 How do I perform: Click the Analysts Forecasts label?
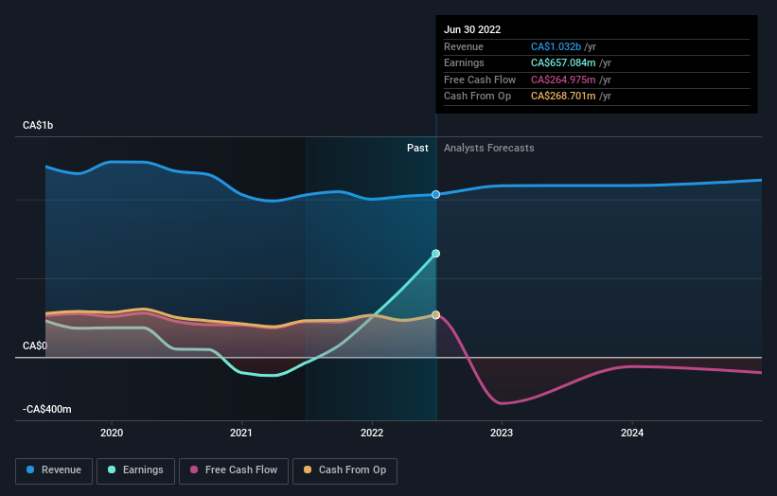tap(488, 148)
